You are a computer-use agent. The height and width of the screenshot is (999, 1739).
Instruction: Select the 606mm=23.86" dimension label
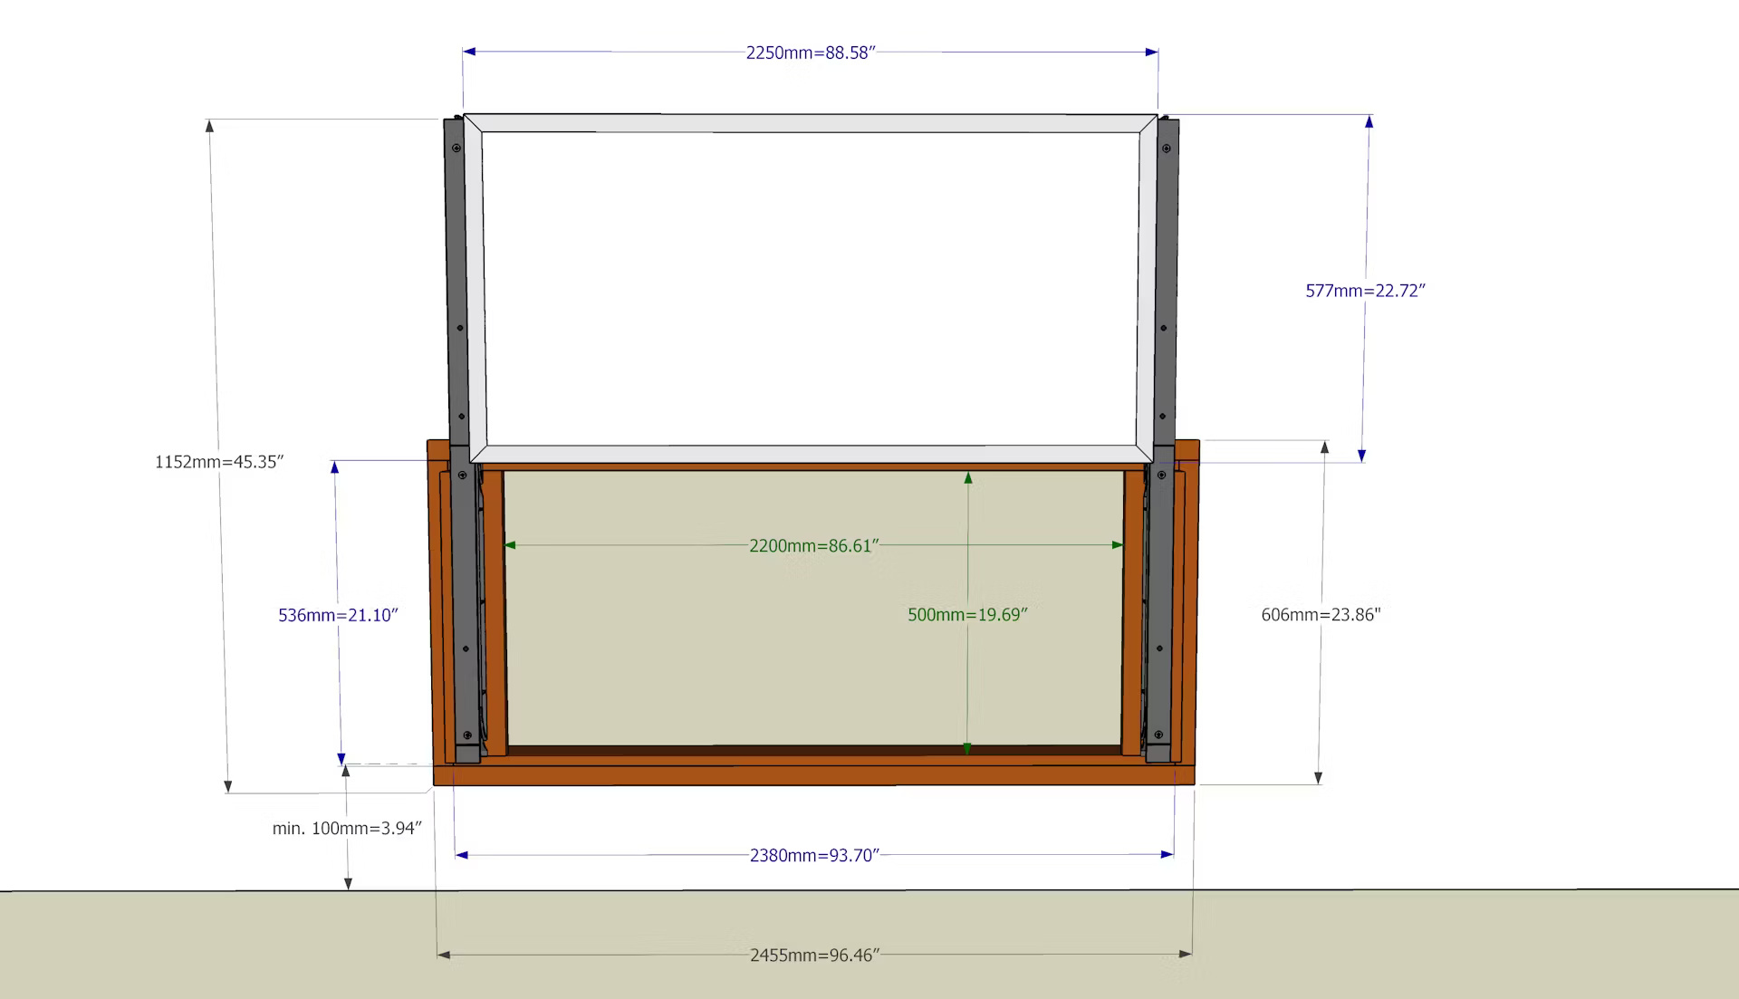[1321, 614]
